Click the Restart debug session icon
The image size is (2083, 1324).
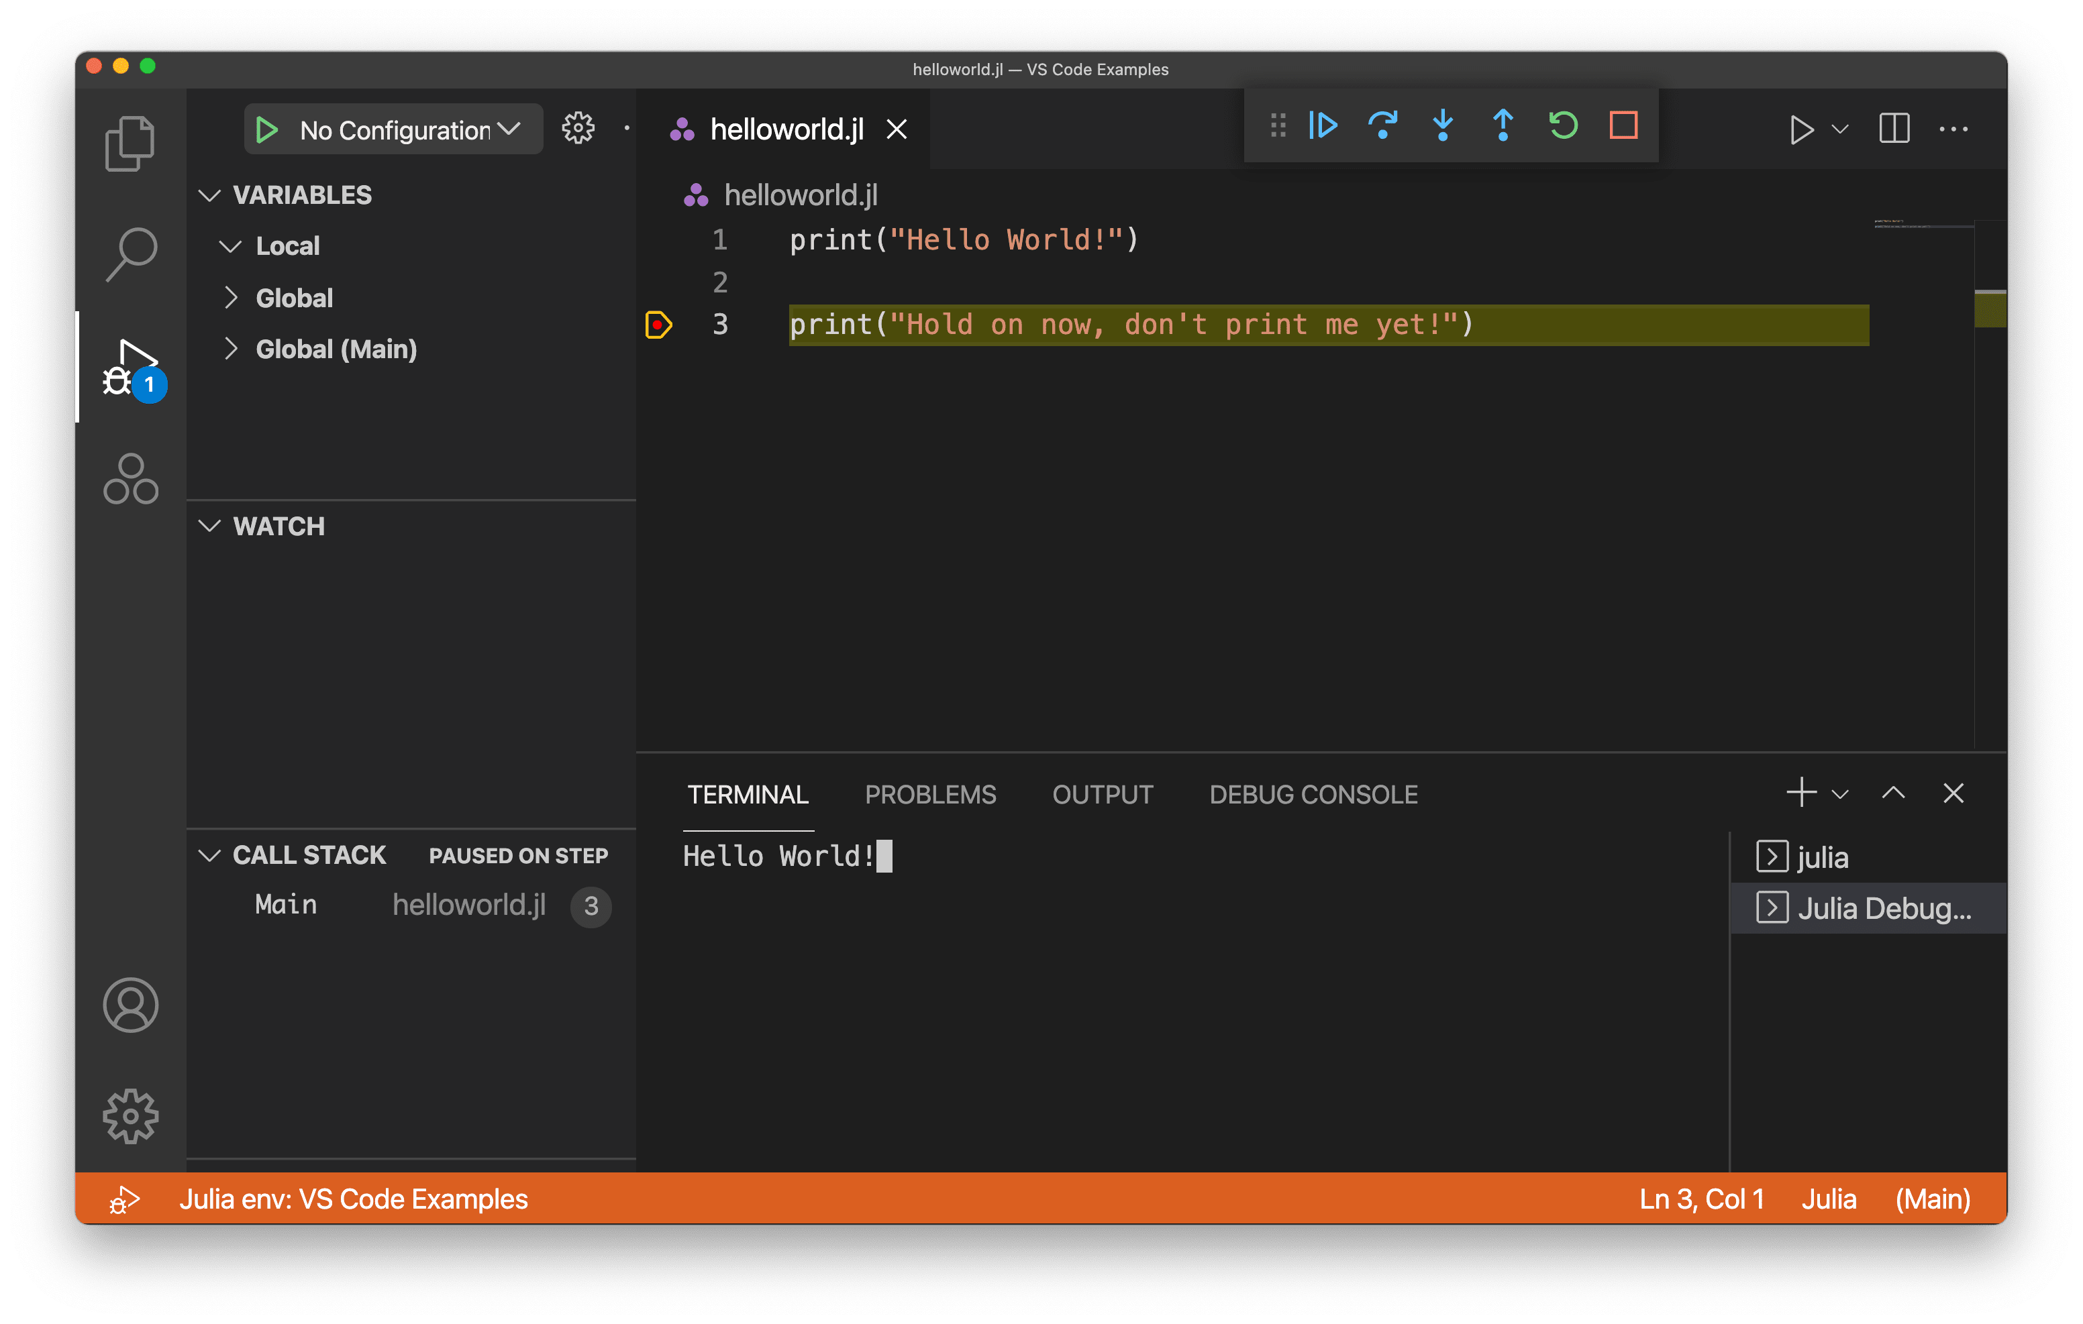click(x=1562, y=126)
